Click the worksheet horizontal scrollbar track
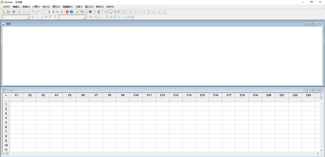Image resolution: width=325 pixels, height=157 pixels. [x=159, y=154]
